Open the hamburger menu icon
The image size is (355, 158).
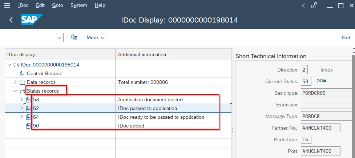7,5
